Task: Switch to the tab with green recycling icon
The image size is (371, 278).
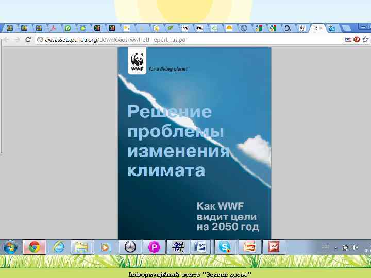Action: tap(214, 28)
